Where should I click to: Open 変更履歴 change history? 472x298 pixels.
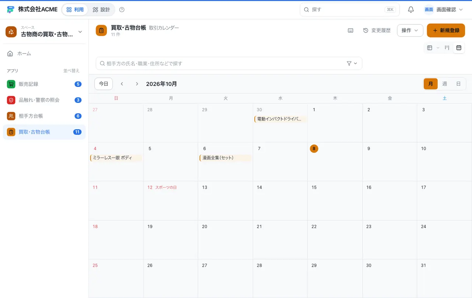tap(377, 31)
